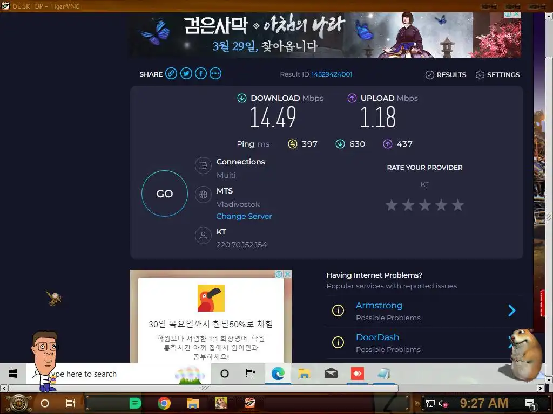Click the network icon in system tray

430,403
